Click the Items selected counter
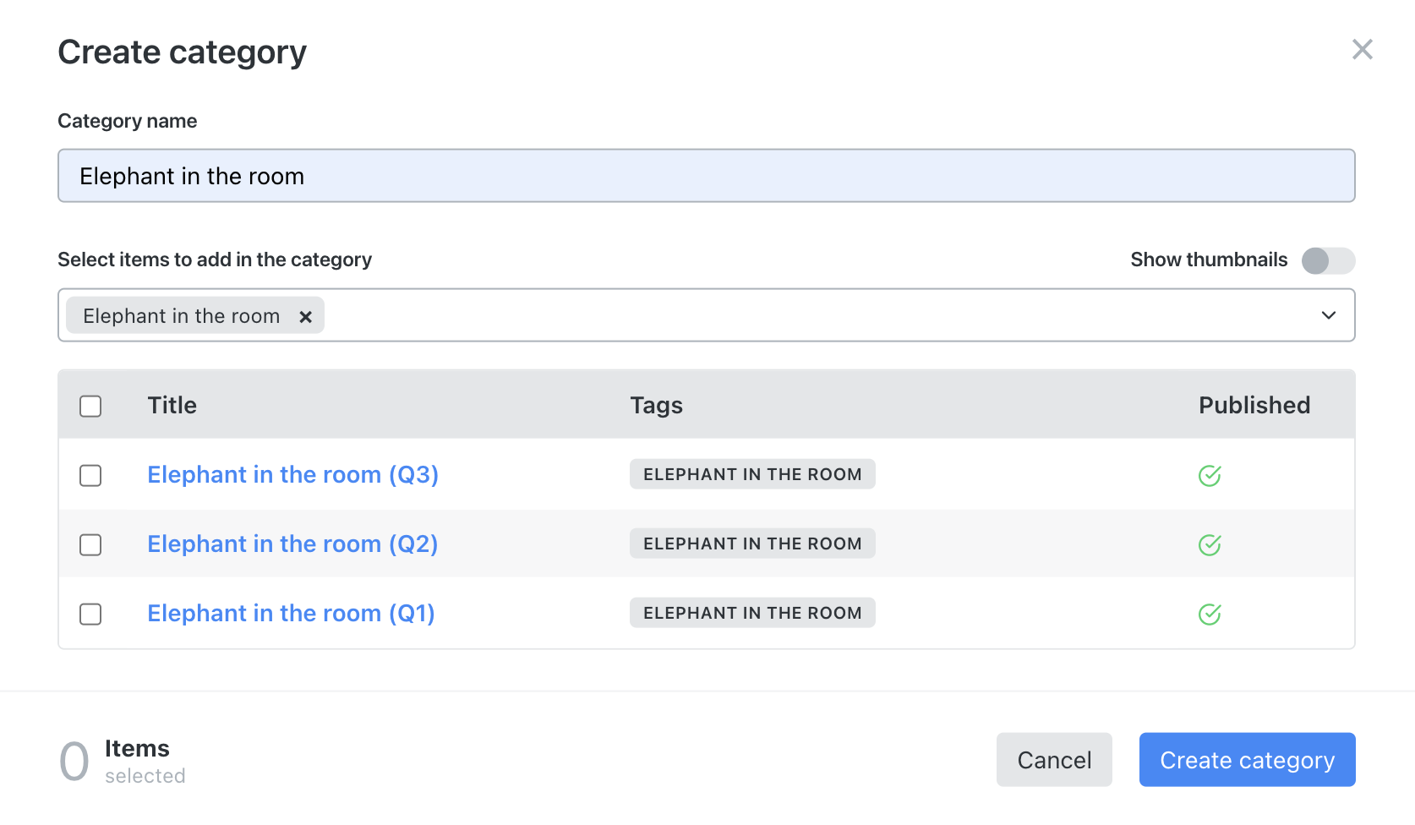Screen dimensions: 1415x825 (x=123, y=761)
